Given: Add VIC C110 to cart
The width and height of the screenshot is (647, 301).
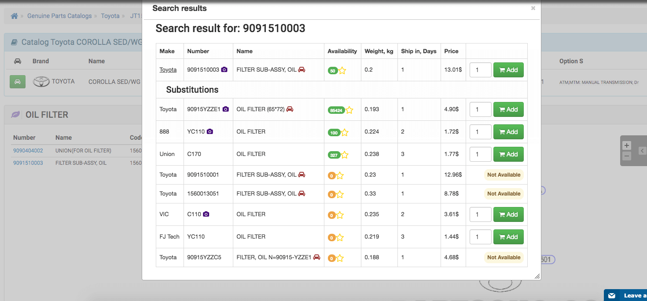Looking at the screenshot, I should (x=508, y=214).
